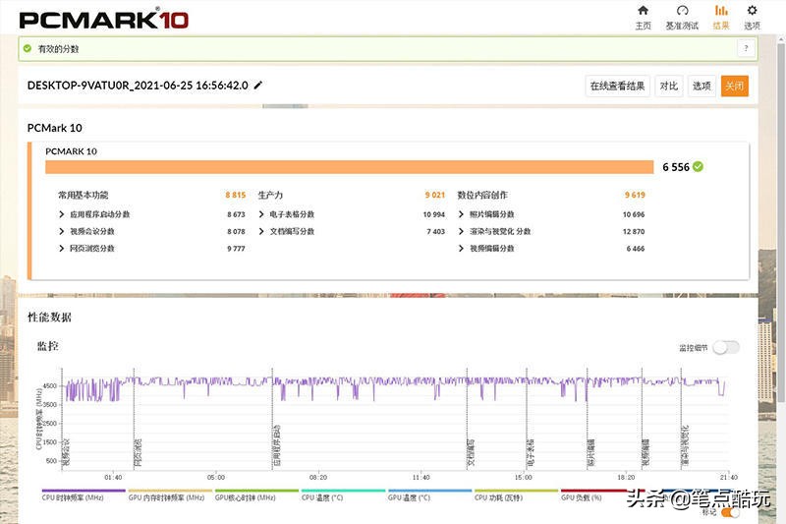Click the orange PCMARK 10 score bar
The height and width of the screenshot is (524, 786).
pos(350,167)
